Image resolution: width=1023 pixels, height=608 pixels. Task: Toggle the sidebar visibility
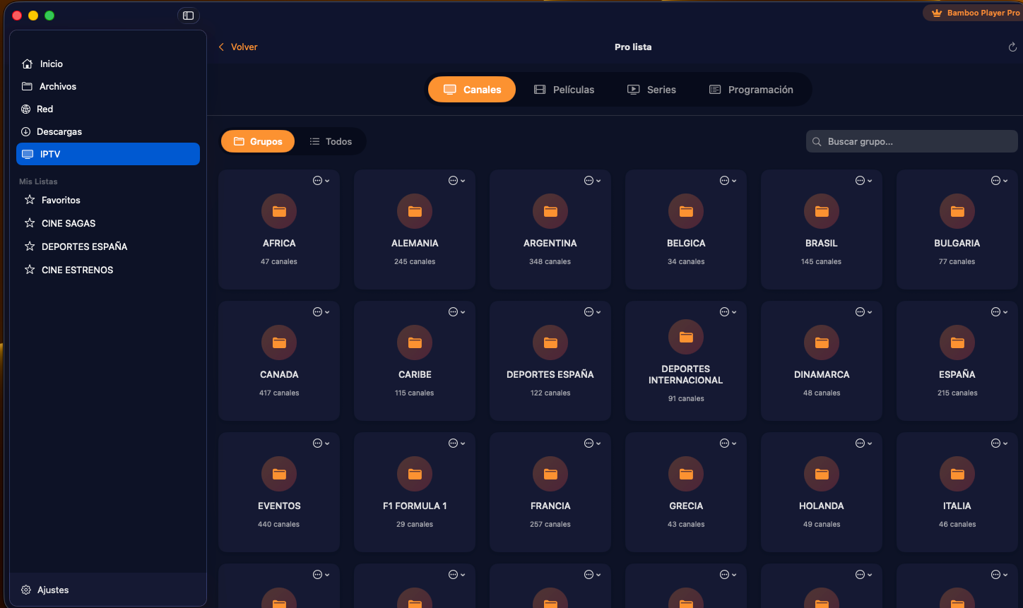point(188,15)
